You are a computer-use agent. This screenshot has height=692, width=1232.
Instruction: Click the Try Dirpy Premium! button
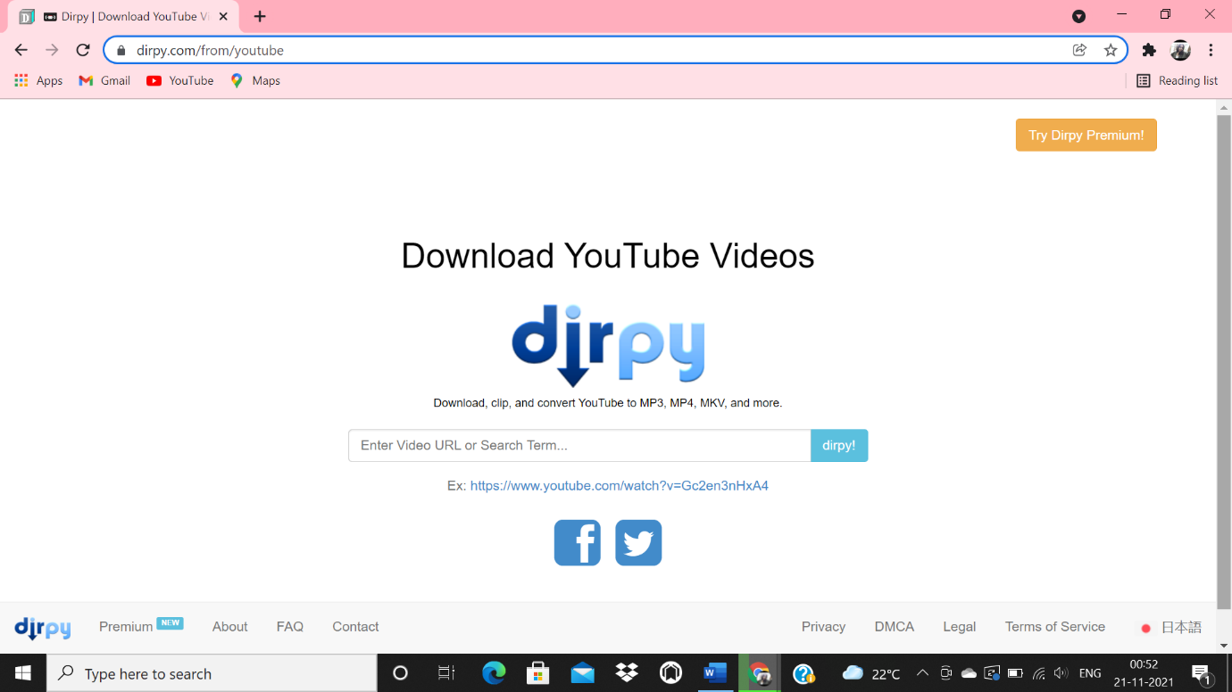tap(1086, 135)
